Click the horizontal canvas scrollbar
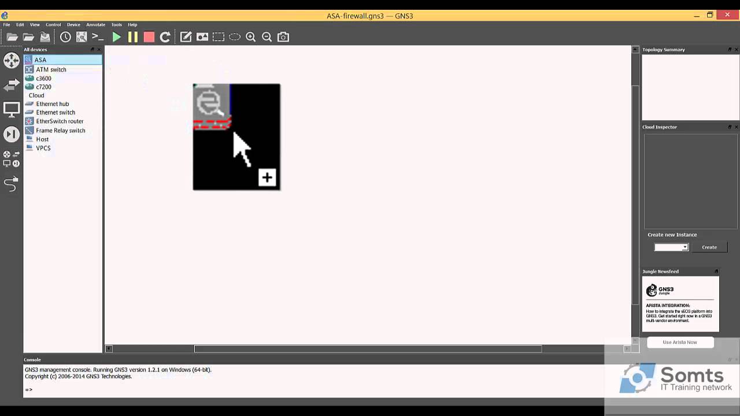Viewport: 740px width, 416px height. 368,348
